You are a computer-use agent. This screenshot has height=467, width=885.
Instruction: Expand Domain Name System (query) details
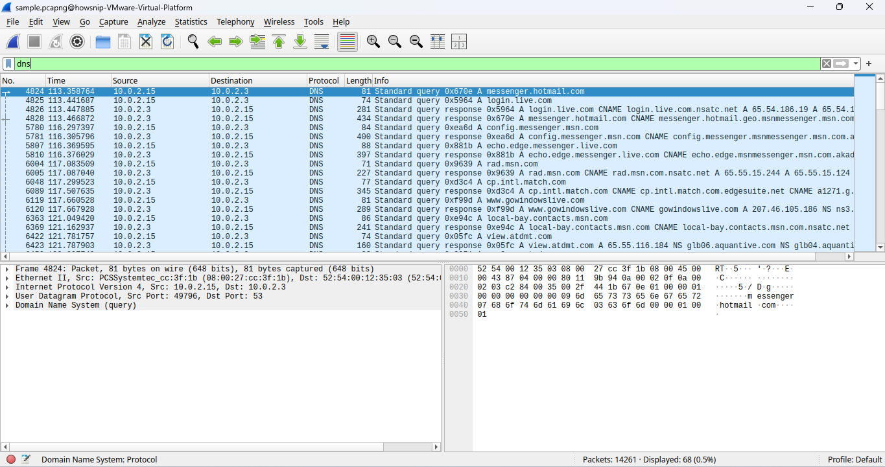(x=6, y=305)
